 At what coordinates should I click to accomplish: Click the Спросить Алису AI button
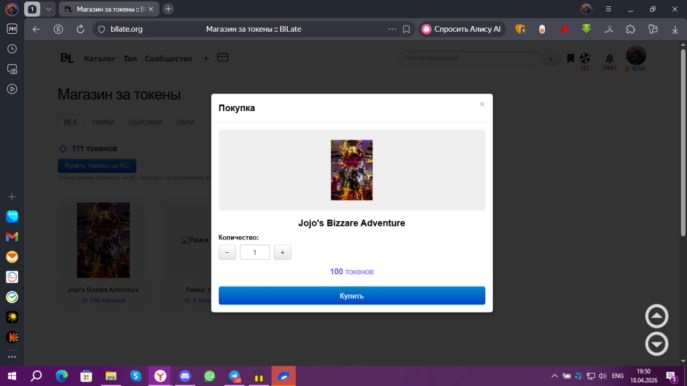pyautogui.click(x=462, y=29)
